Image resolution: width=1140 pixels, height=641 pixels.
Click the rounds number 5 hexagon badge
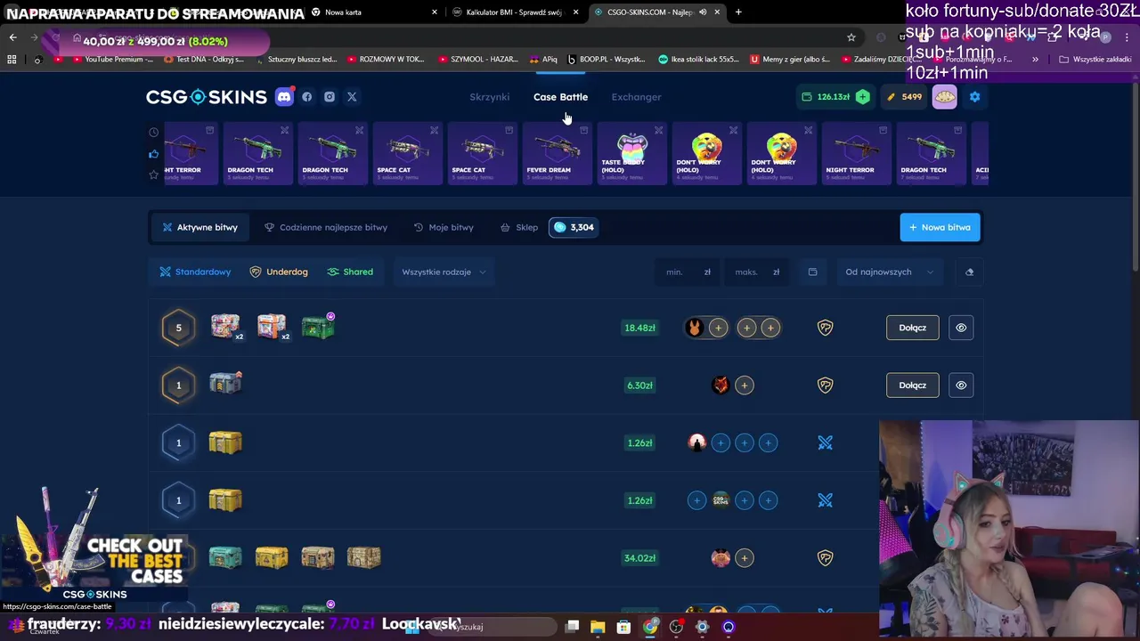click(178, 328)
